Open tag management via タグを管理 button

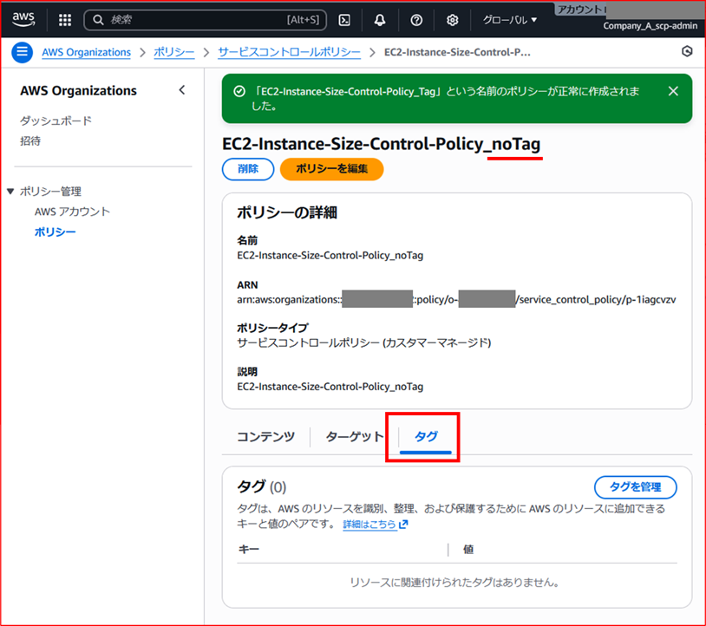[635, 487]
